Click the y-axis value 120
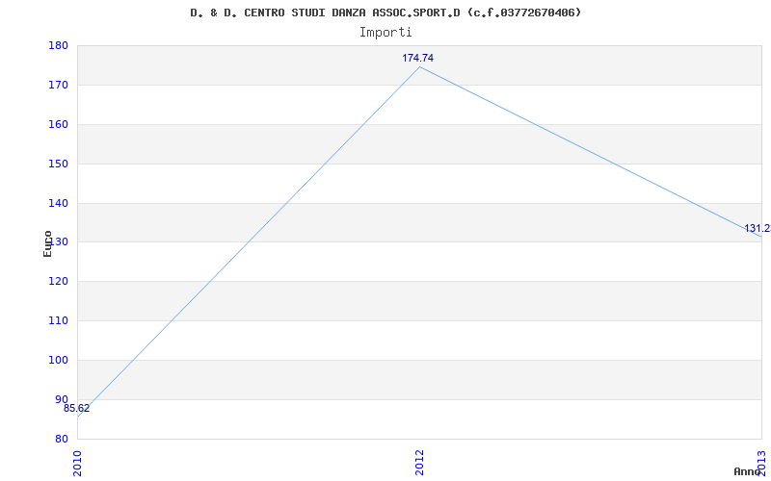 pyautogui.click(x=58, y=281)
